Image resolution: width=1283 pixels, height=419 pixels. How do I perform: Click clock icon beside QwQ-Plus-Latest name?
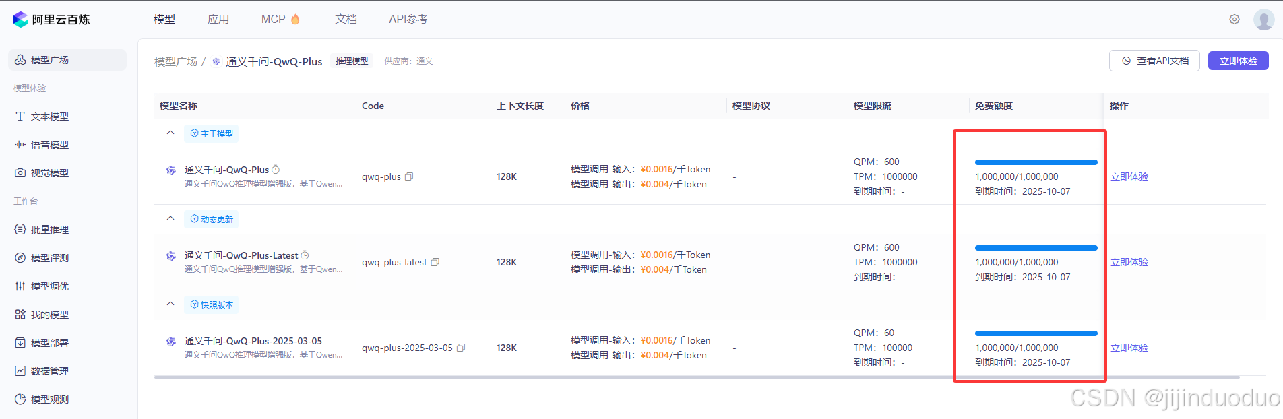305,255
